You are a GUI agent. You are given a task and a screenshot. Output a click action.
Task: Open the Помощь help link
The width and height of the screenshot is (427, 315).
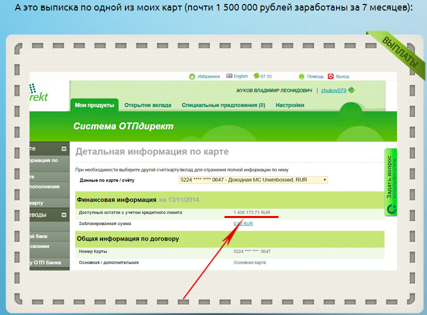(315, 76)
